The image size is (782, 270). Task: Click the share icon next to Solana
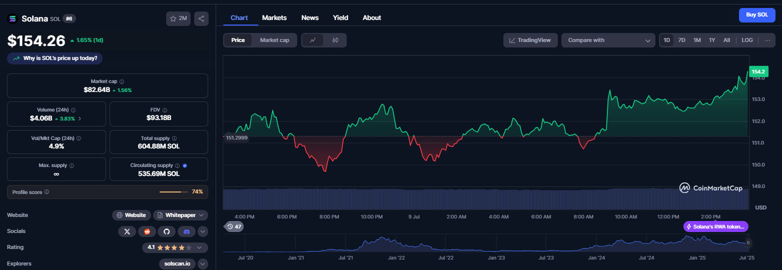[x=201, y=18]
